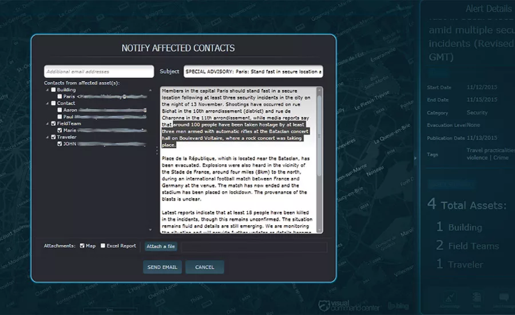The width and height of the screenshot is (515, 315).
Task: Collapse the Building tree node
Action: tap(47, 90)
